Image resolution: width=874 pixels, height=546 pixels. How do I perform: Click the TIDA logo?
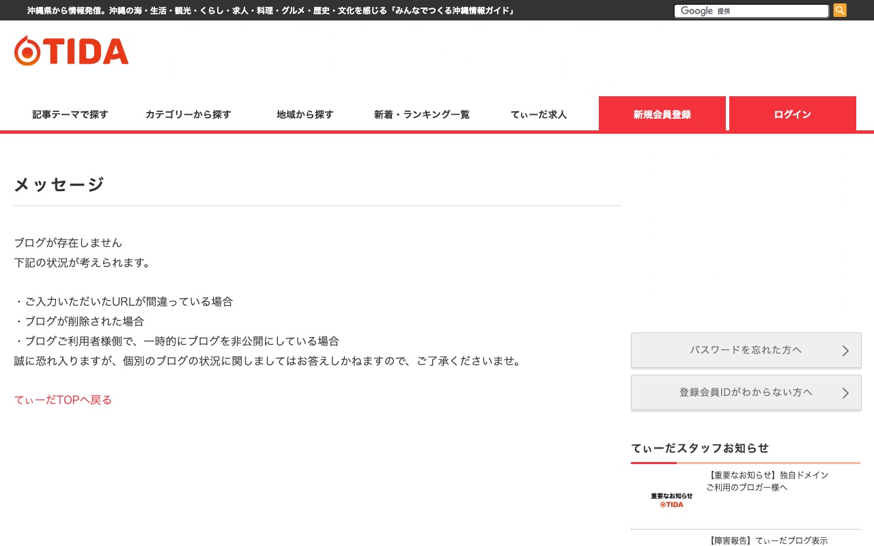[x=72, y=51]
